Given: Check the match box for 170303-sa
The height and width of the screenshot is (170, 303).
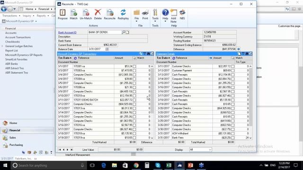Looking at the screenshot, I should click(134, 70).
